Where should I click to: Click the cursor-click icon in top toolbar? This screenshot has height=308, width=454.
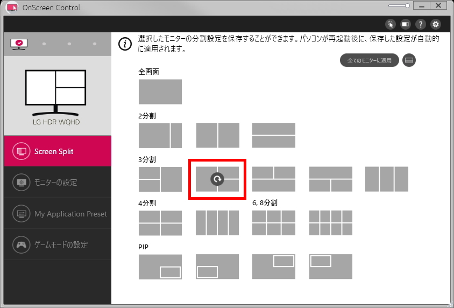click(391, 24)
